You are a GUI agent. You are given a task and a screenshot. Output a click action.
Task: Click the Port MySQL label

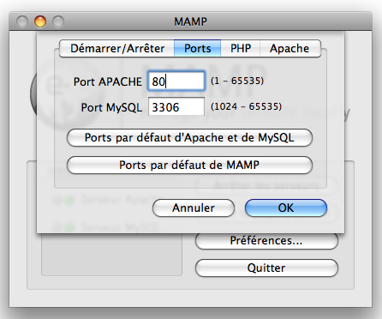pos(111,108)
